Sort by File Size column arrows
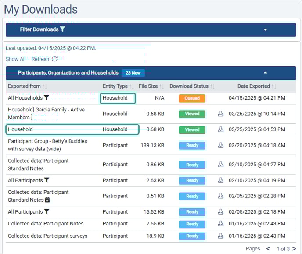The image size is (302, 254). click(162, 86)
